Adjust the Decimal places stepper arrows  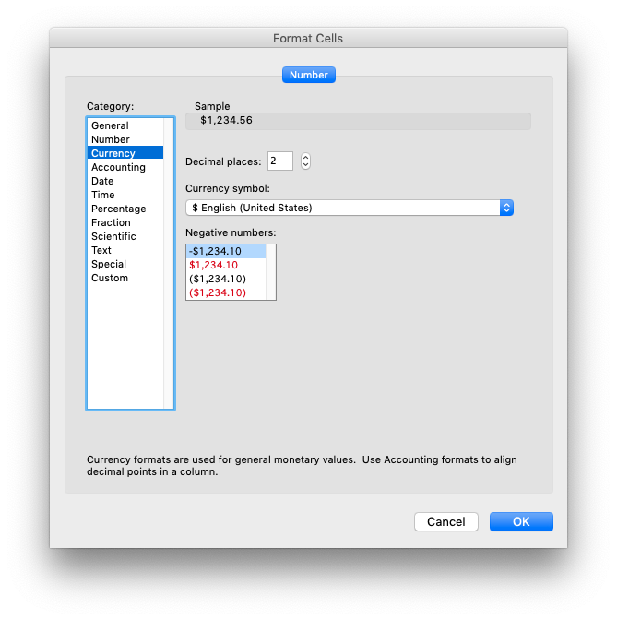coord(305,161)
